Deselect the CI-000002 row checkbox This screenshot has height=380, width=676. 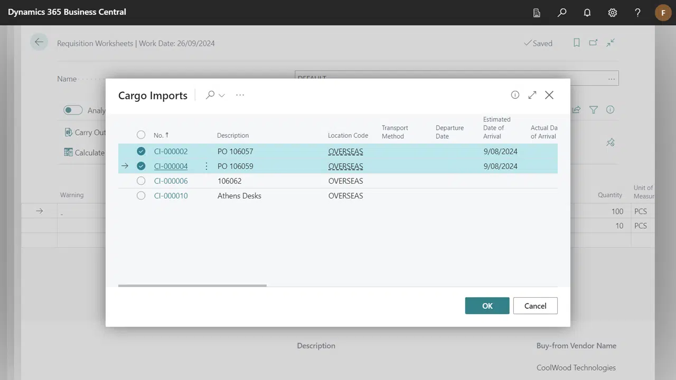[141, 151]
